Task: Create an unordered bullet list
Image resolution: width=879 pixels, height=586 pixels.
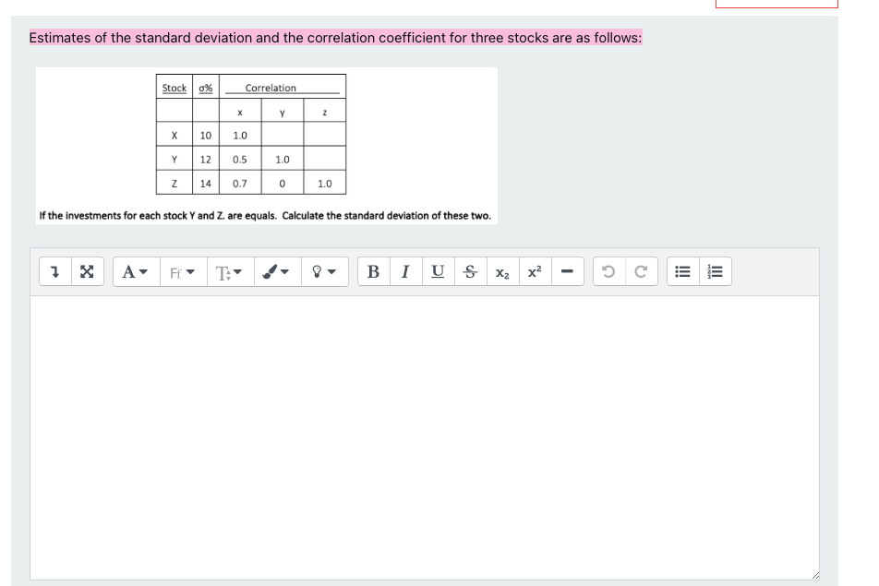Action: [681, 271]
